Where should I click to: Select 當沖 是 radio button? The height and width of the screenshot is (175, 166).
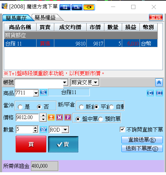(20, 107)
